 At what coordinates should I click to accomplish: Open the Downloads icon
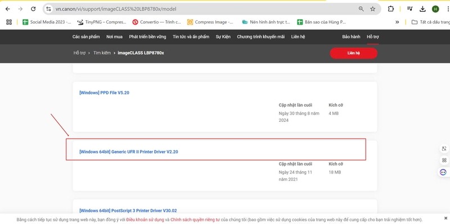[x=422, y=9]
